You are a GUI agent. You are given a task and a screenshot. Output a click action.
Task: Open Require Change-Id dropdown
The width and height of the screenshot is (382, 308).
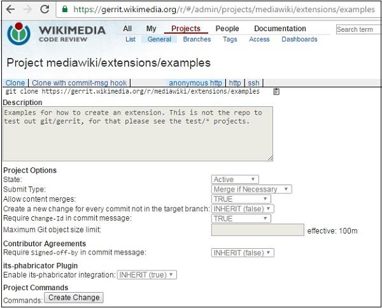[x=241, y=218]
